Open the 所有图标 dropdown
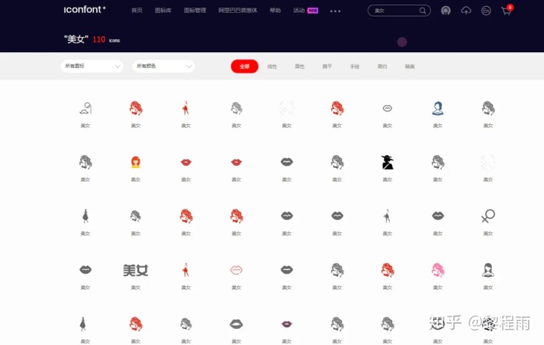Image resolution: width=544 pixels, height=345 pixels. [x=92, y=66]
